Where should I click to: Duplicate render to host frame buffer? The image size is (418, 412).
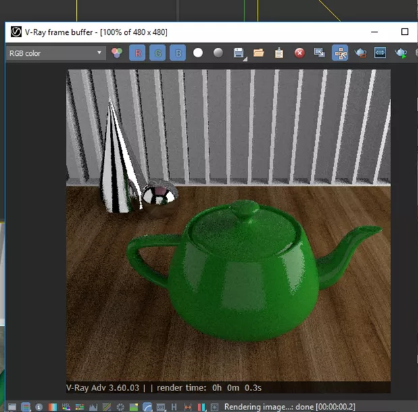[320, 53]
